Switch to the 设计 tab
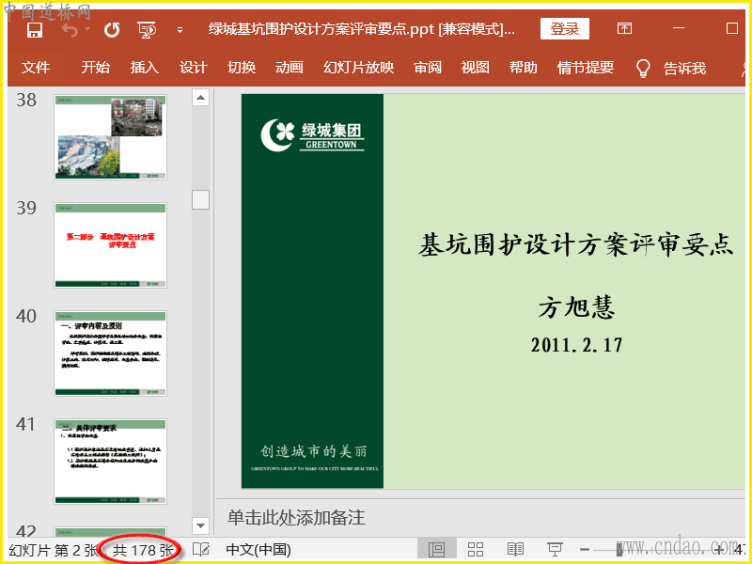This screenshot has height=564, width=752. tap(194, 68)
